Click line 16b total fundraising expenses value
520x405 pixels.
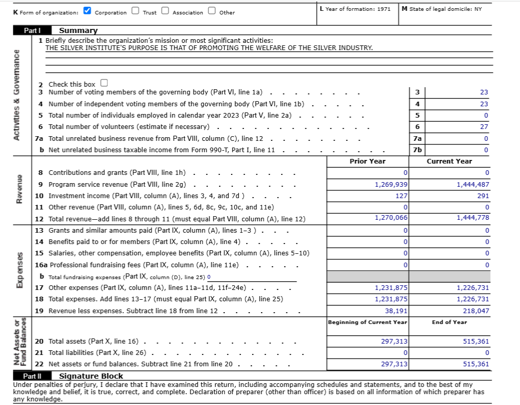click(209, 277)
